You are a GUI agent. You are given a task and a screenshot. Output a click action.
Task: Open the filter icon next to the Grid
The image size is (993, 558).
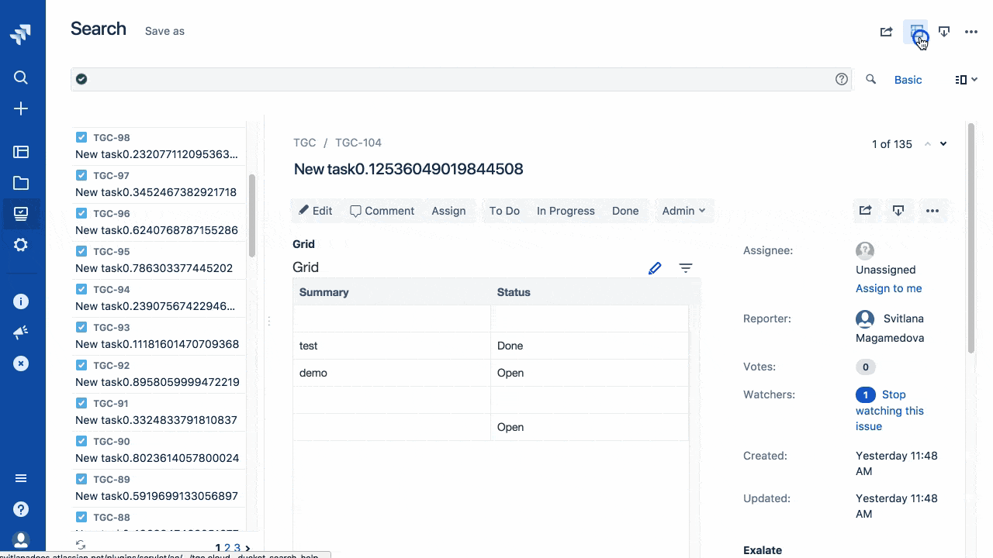tap(686, 267)
